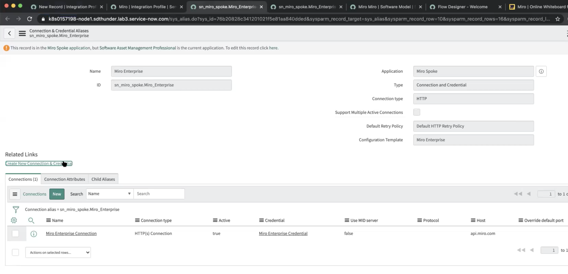Click browser reload button

pos(29,19)
